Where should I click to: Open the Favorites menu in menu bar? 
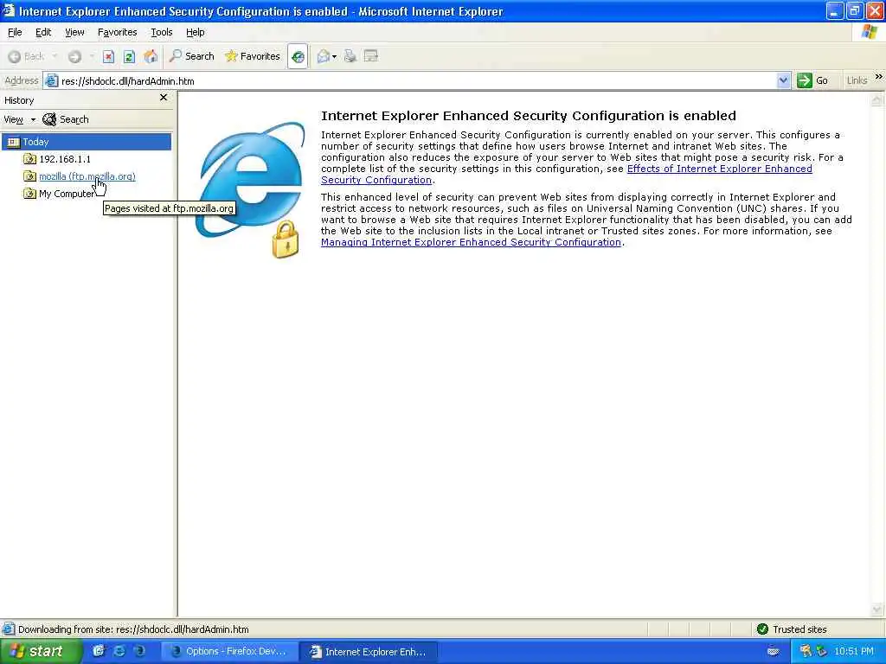click(117, 32)
